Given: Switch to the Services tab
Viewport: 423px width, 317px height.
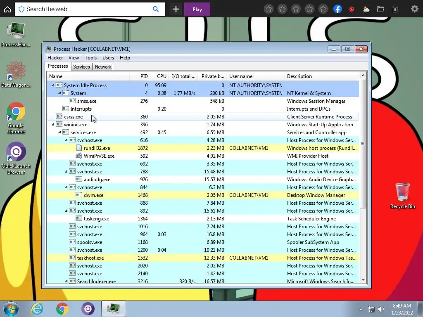Looking at the screenshot, I should [81, 67].
